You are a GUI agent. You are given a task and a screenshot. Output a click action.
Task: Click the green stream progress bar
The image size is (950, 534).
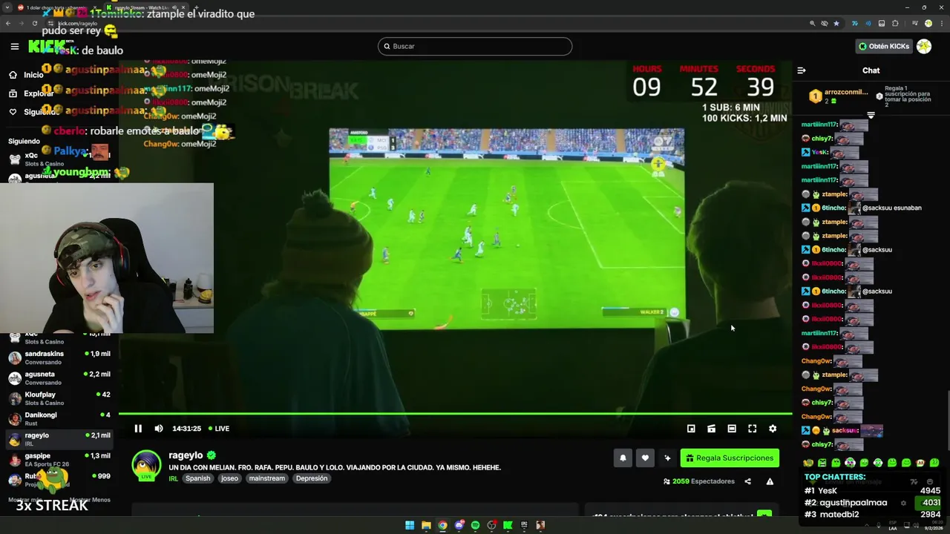coord(455,413)
